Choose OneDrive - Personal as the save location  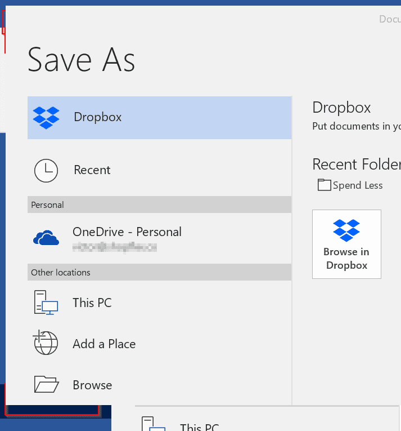(x=127, y=232)
